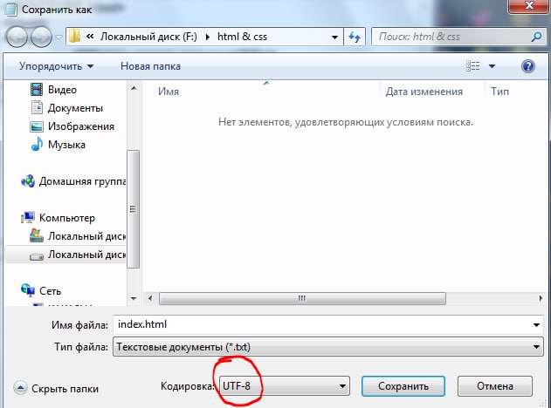The height and width of the screenshot is (408, 551).
Task: Click the refresh location button
Action: coord(355,37)
